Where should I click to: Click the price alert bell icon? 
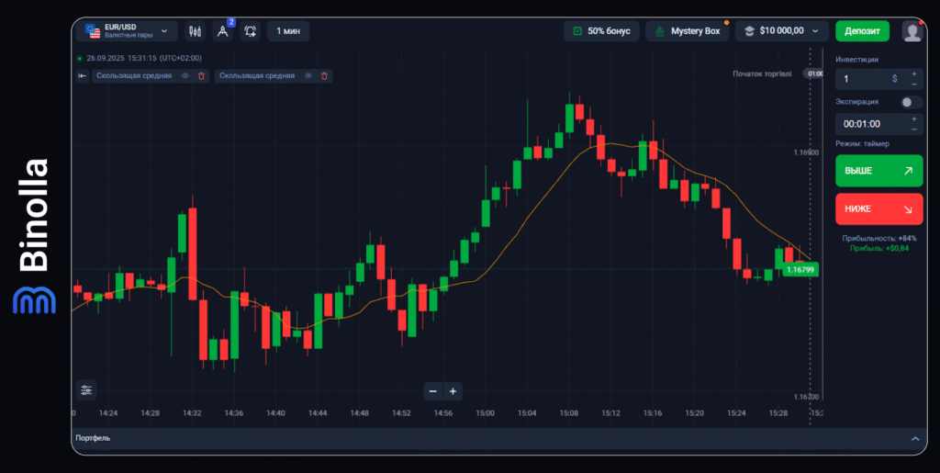(x=251, y=31)
